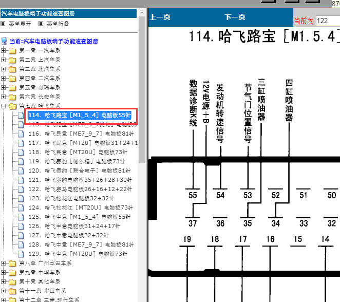Open 128. 哈飞中意 [ME7_9_7] 电脑板81针
This screenshot has width=340, height=302.
point(81,245)
